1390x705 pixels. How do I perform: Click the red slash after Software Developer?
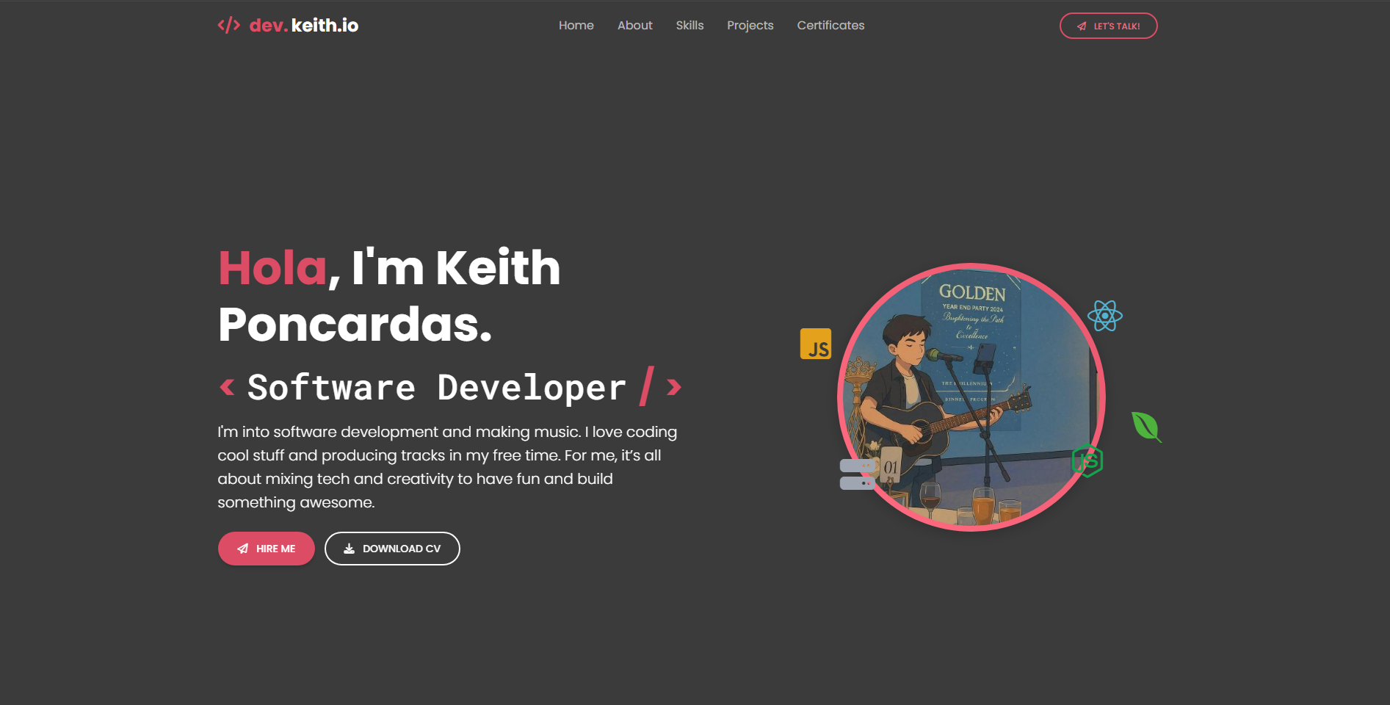(647, 387)
